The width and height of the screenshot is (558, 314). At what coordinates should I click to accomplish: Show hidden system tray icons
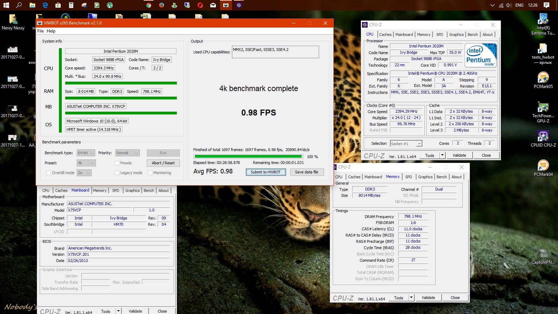(x=492, y=5)
